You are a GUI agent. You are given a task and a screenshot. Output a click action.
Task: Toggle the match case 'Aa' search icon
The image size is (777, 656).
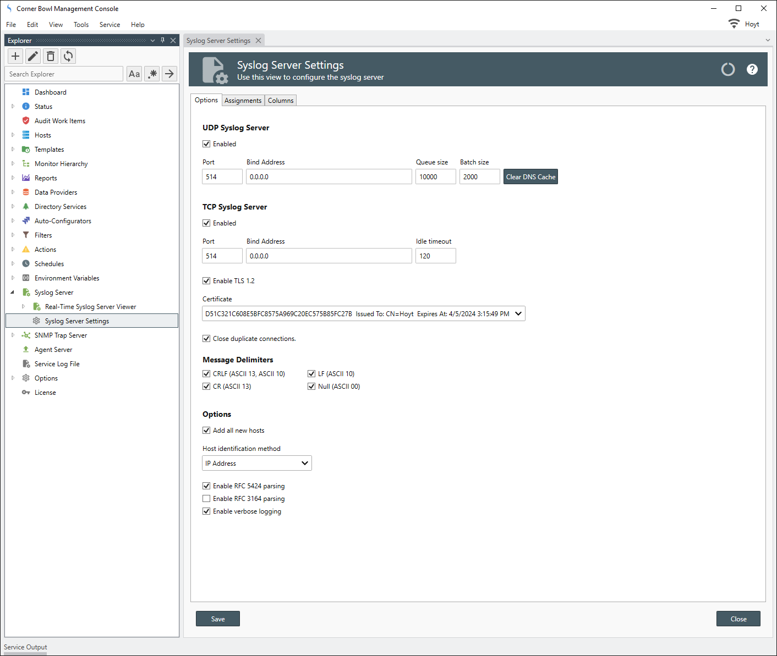click(x=134, y=74)
